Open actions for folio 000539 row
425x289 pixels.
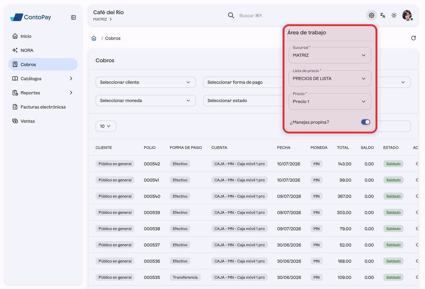(x=417, y=213)
